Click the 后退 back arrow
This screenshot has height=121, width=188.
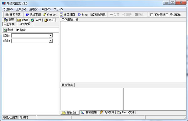[114, 15]
